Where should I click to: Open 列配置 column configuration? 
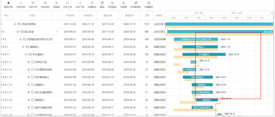coord(123,3)
